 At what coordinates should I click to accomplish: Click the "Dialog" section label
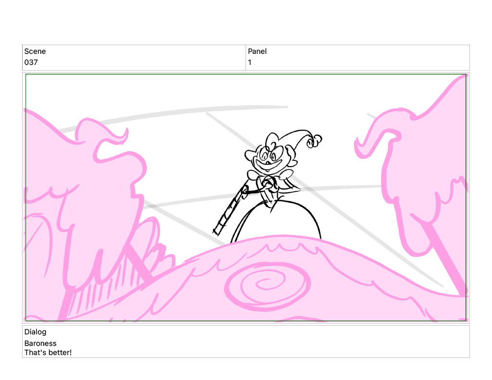[36, 332]
